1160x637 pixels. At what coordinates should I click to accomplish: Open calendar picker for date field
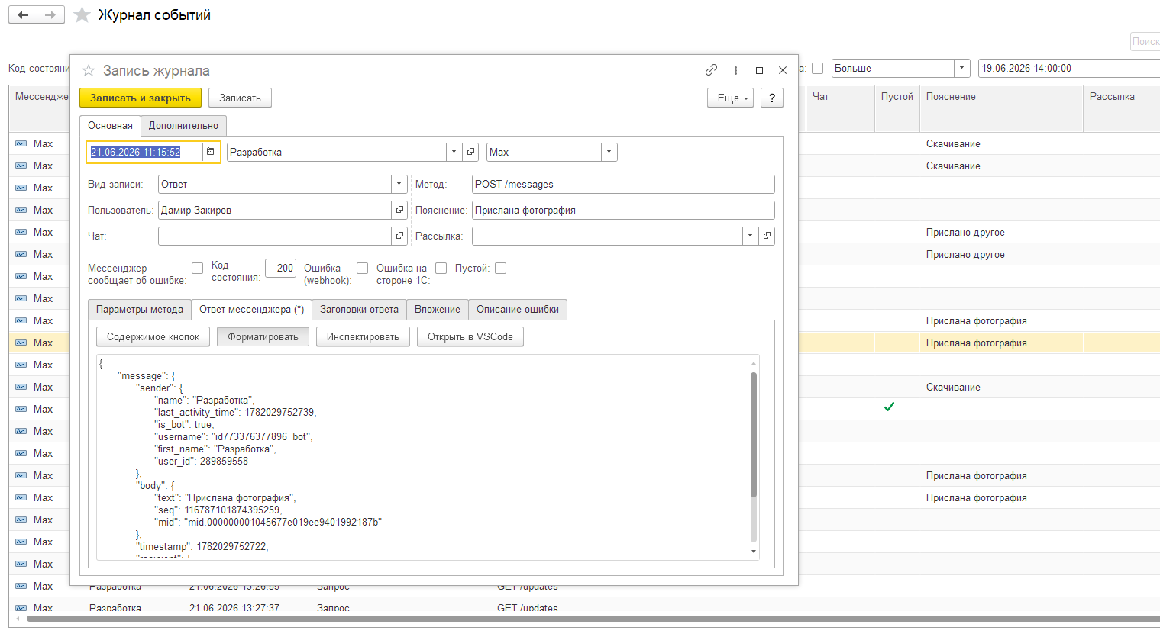tap(211, 152)
